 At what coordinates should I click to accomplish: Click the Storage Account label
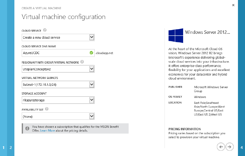[34, 93]
